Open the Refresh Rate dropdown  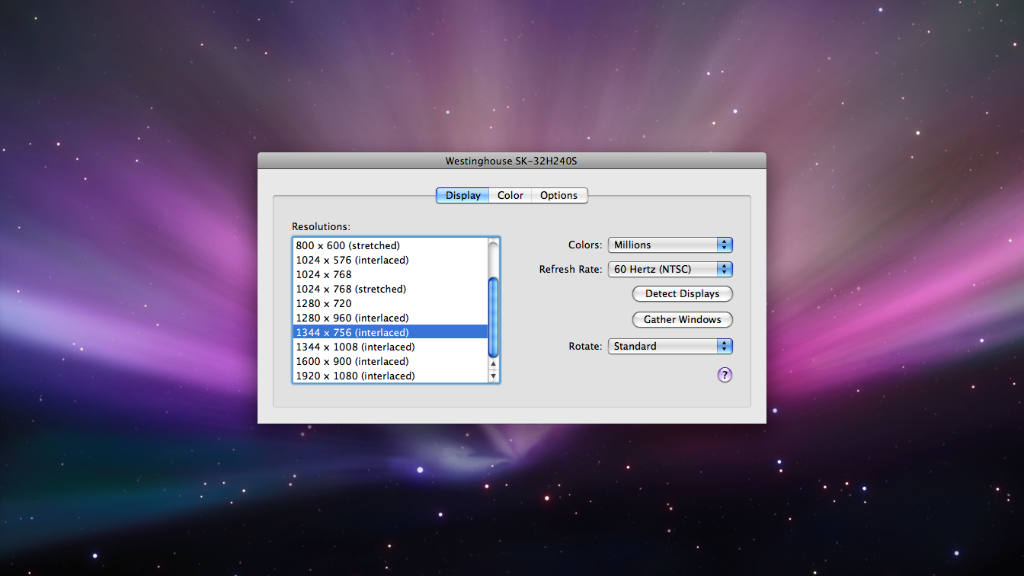coord(670,270)
